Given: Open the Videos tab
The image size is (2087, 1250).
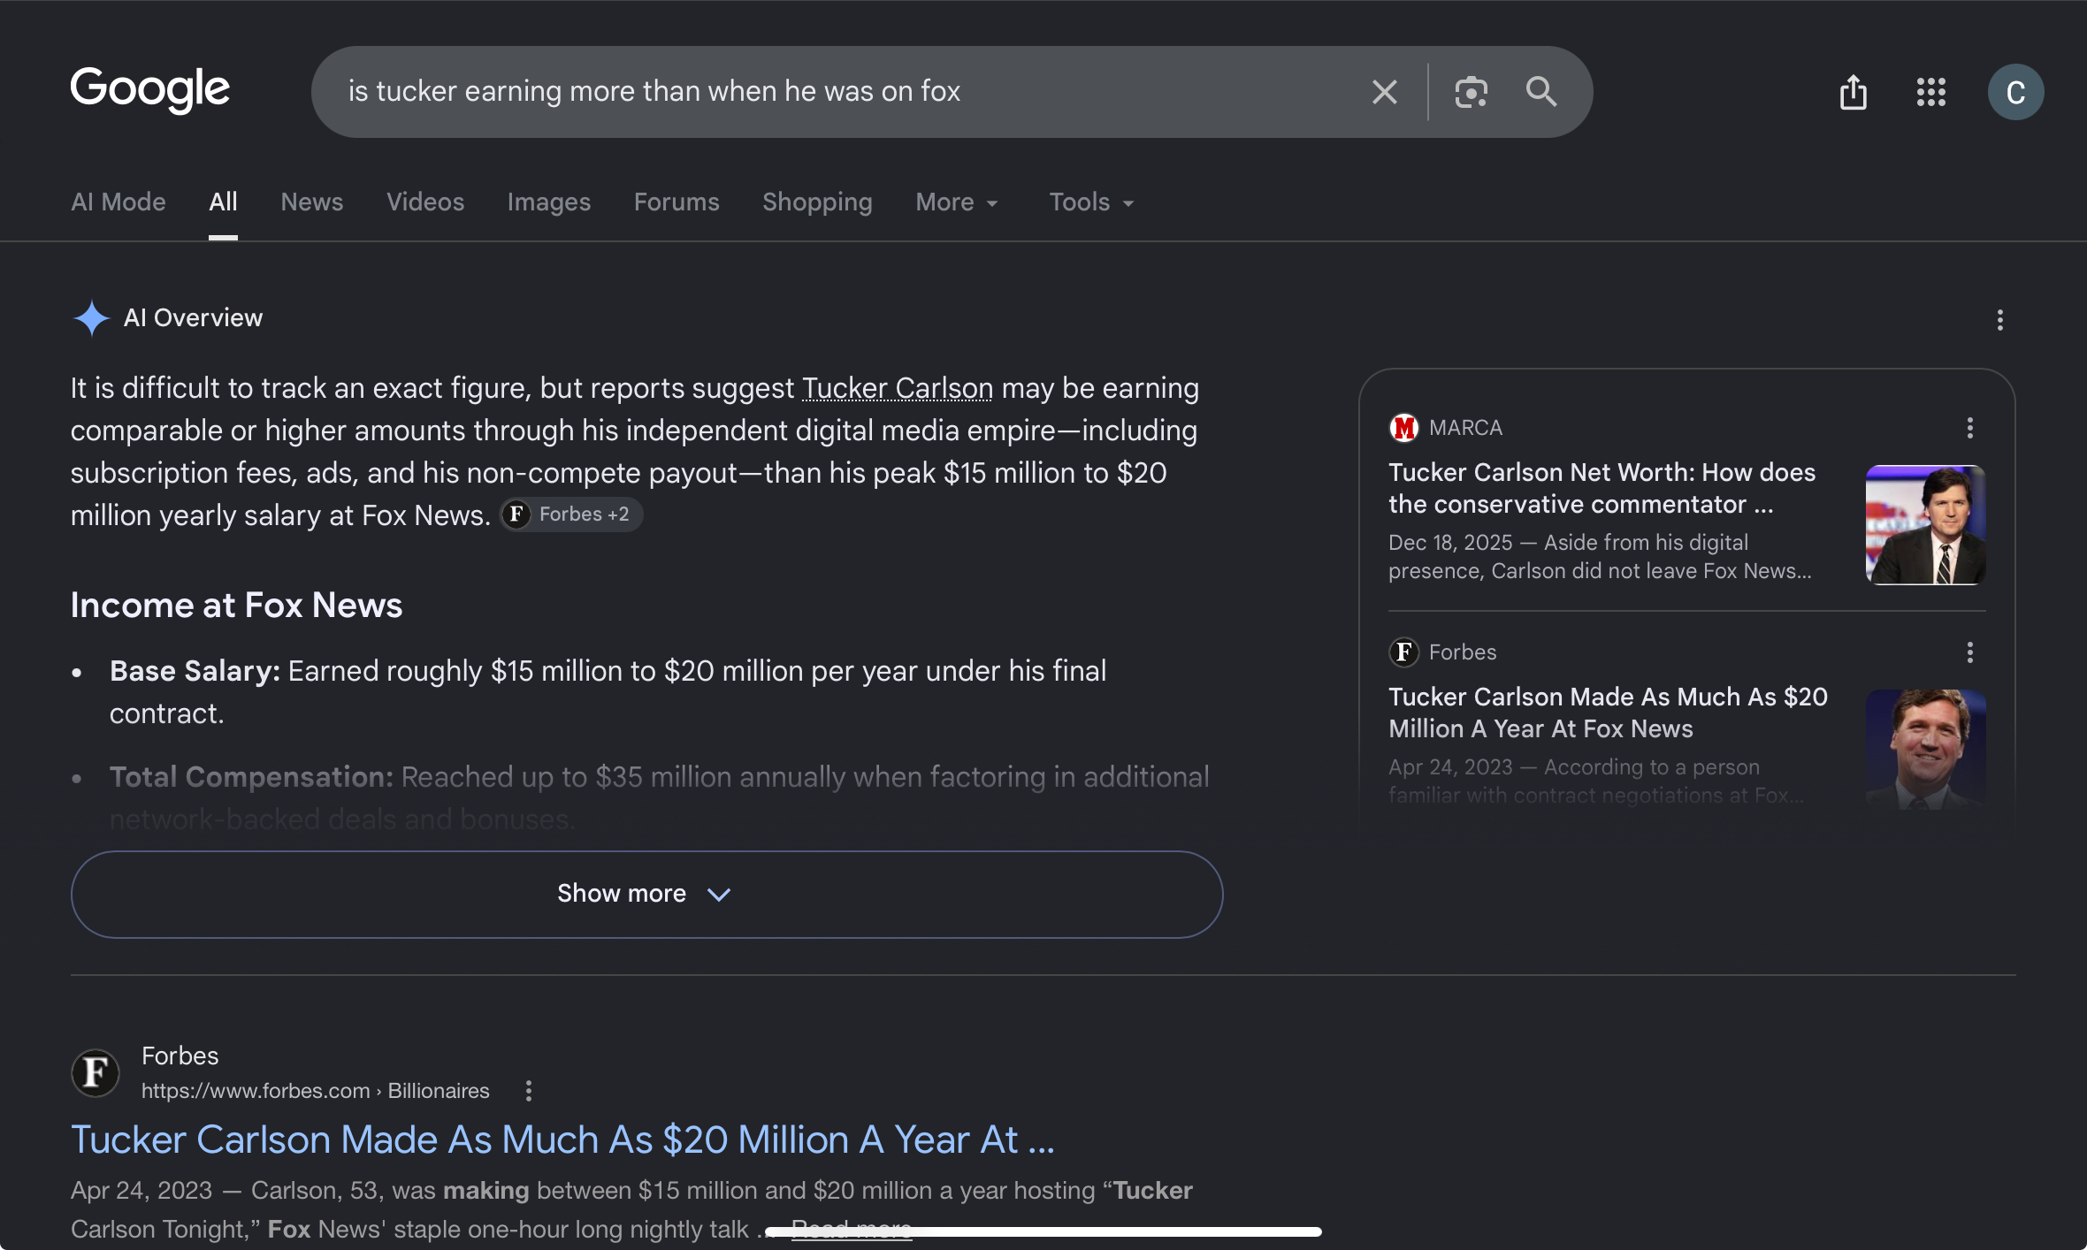Looking at the screenshot, I should (425, 202).
